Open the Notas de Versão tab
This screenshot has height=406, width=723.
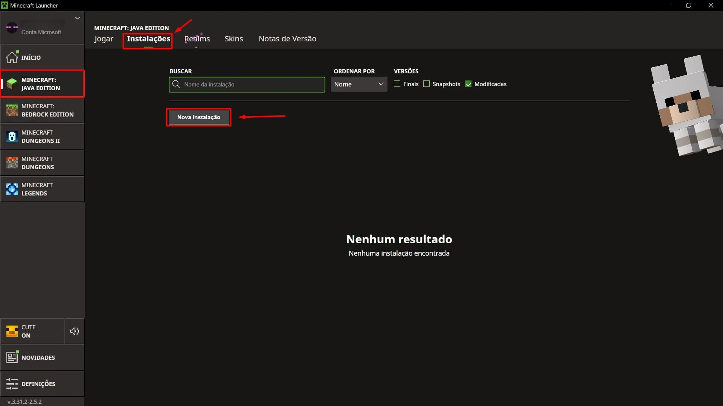(287, 38)
